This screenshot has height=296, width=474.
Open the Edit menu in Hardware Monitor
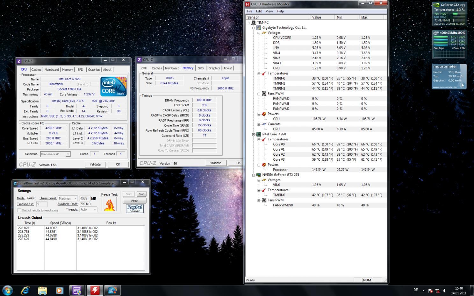click(x=259, y=11)
